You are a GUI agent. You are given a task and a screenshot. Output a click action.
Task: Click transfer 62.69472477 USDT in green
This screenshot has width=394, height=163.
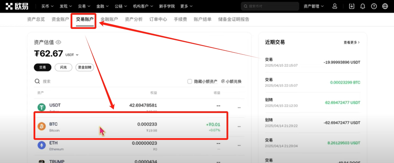coord(343,103)
